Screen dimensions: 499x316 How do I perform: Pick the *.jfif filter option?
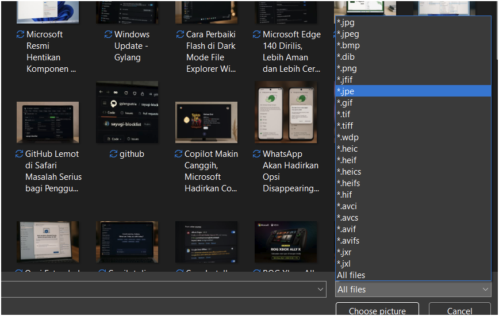tap(413, 79)
